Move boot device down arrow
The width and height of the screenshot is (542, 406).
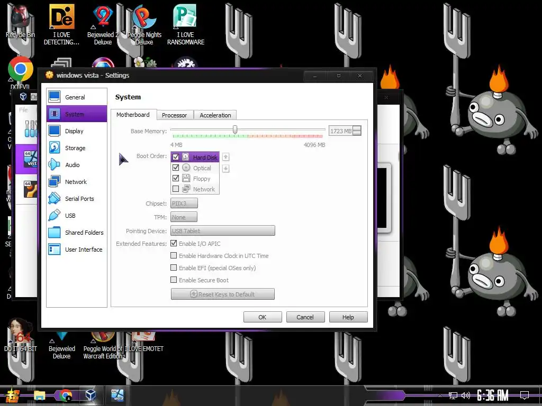pyautogui.click(x=225, y=169)
